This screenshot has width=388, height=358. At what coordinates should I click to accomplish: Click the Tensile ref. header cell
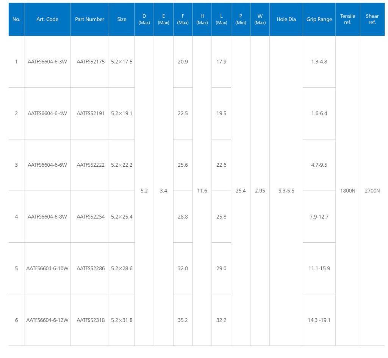(x=347, y=19)
